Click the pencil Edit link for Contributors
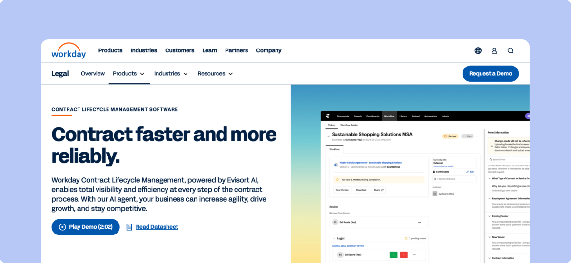 (x=470, y=172)
